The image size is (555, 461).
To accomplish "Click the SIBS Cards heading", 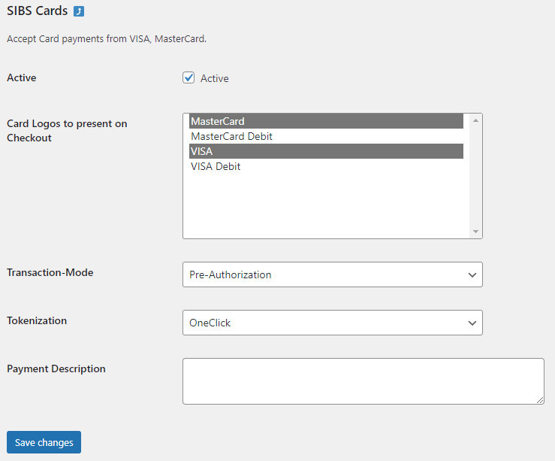I will 37,11.
